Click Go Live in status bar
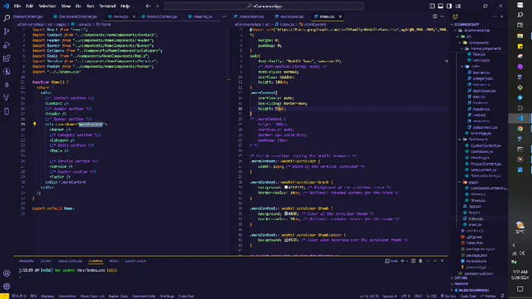Viewport: 532px width, 299px height. pos(448,296)
